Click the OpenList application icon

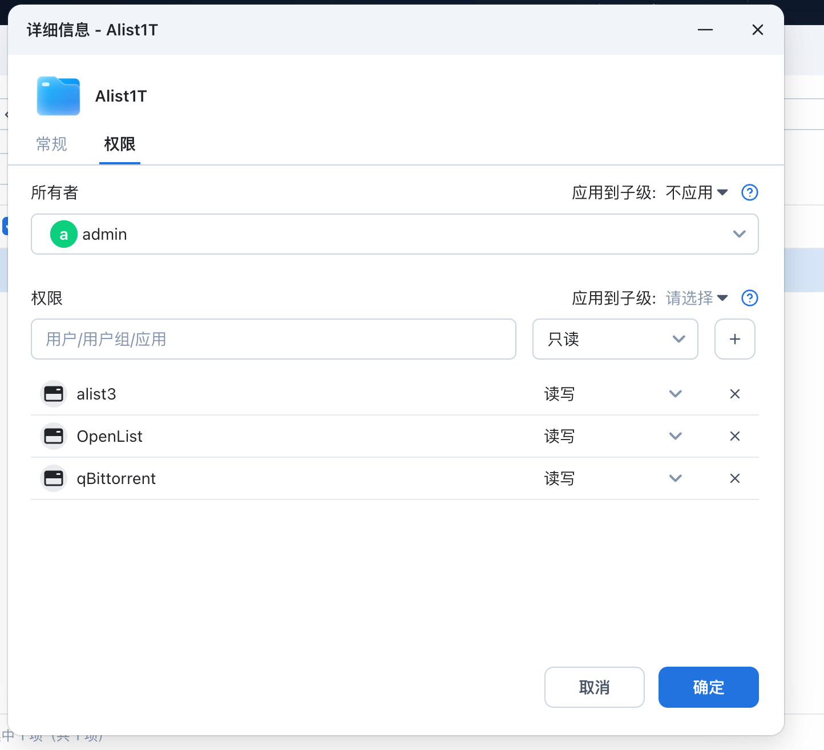(53, 436)
